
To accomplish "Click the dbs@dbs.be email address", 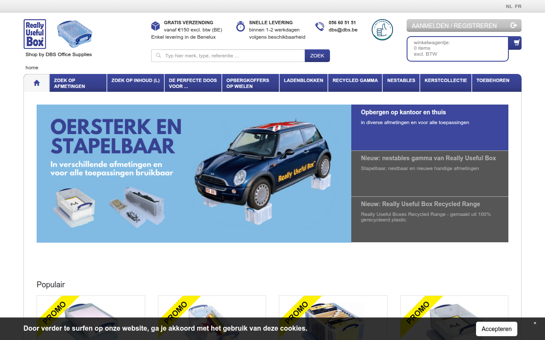I will pyautogui.click(x=343, y=30).
